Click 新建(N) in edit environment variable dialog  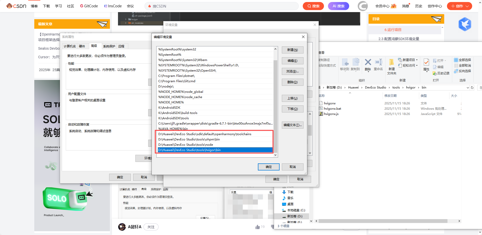click(292, 50)
